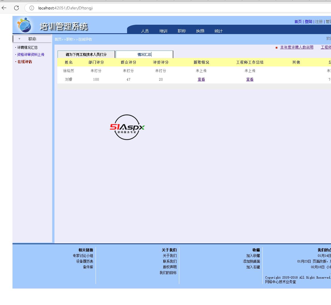331x305 pixels.
Task: Select 资格评审资料上传 in the sidebar
Action: [x=31, y=55]
